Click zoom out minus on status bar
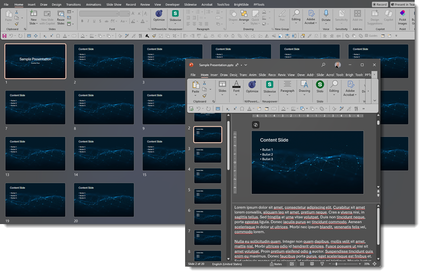422x274 pixels. click(330, 264)
